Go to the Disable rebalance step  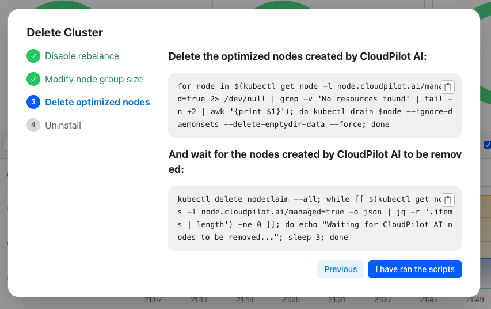click(82, 56)
